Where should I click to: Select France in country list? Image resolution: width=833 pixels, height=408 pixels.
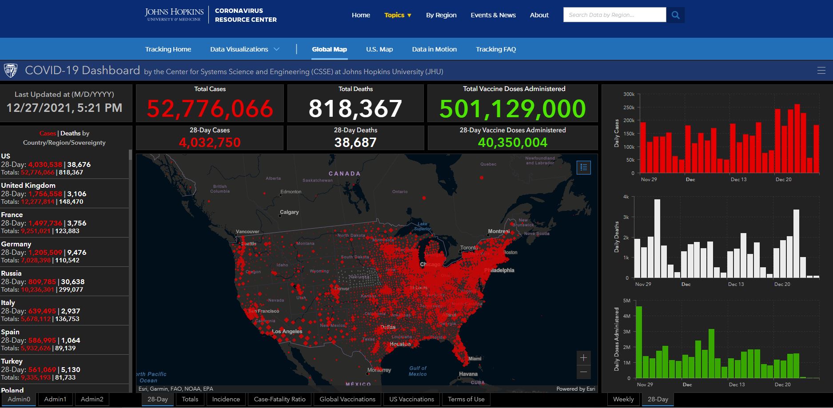(x=64, y=223)
